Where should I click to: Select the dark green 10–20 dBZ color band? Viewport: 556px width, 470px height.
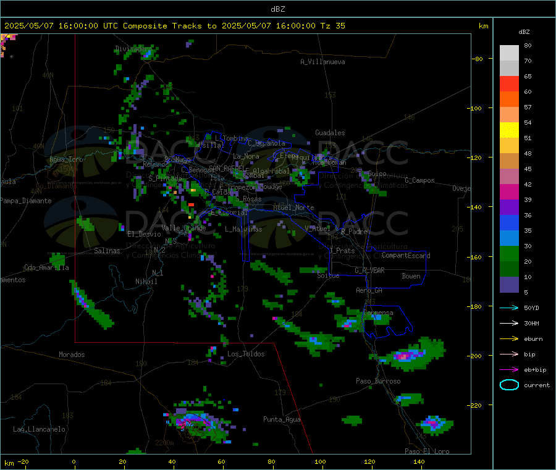509,269
